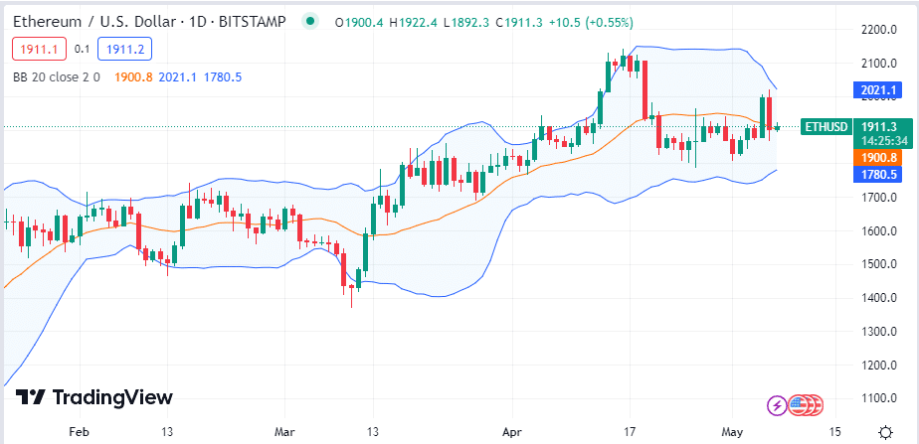Click the 1700.0 price axis label
Viewport: 919px width, 444px height.
click(878, 197)
